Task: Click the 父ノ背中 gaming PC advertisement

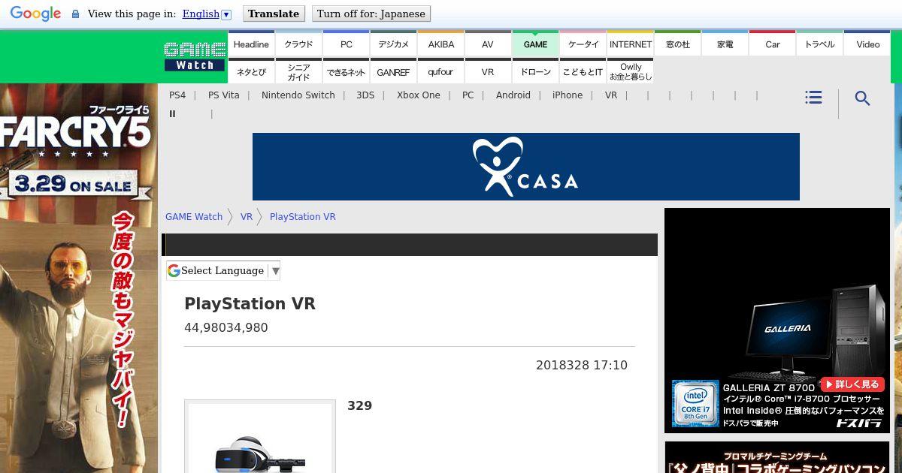Action: click(x=777, y=457)
